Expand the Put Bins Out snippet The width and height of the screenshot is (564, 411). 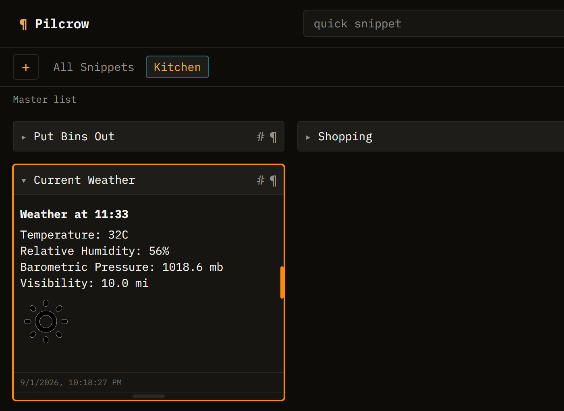click(24, 137)
